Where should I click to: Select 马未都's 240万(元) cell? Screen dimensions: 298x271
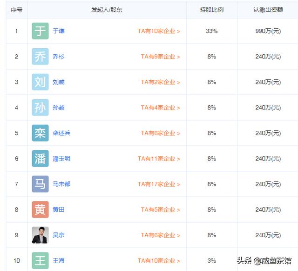[268, 184]
